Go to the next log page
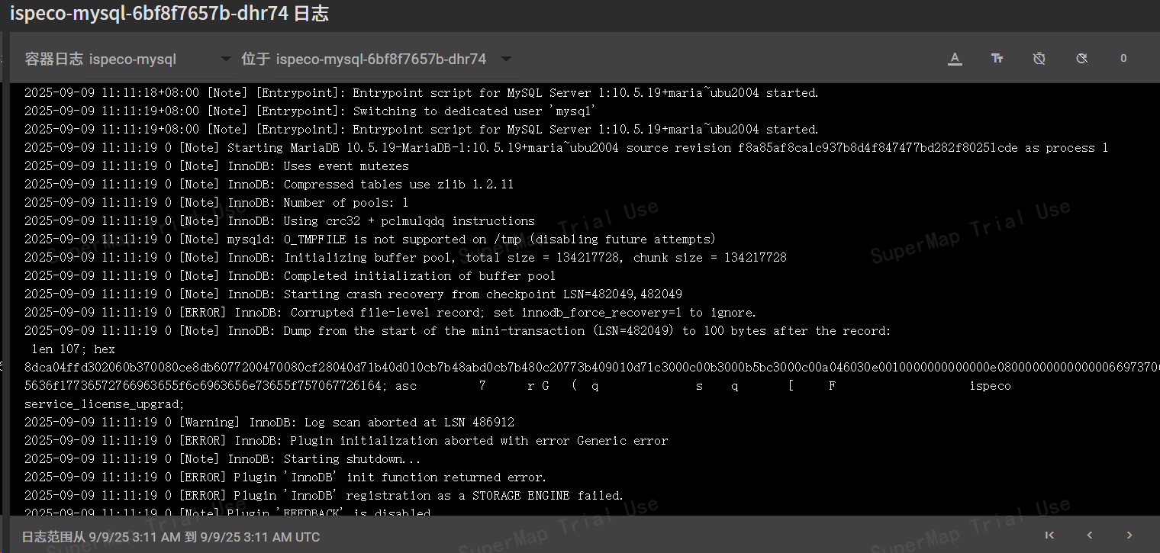Screen dimensions: 1160x553 click(x=1129, y=535)
